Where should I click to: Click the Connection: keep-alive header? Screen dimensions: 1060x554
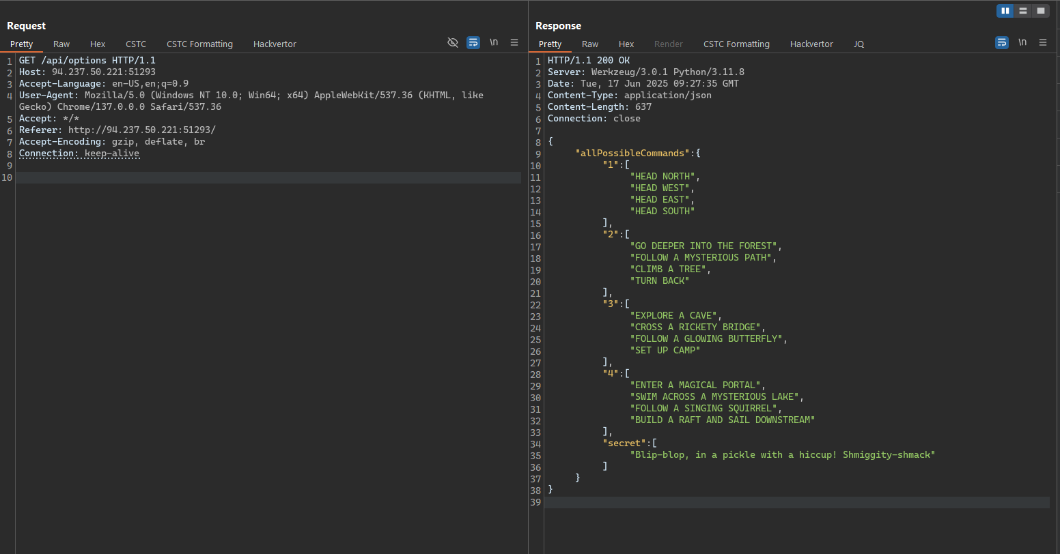(x=79, y=154)
